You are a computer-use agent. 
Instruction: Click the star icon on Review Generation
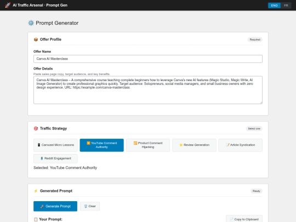(x=181, y=145)
